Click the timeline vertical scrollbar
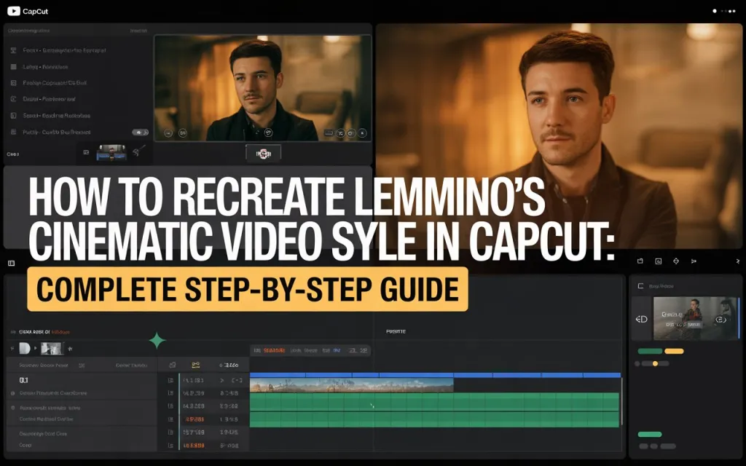The height and width of the screenshot is (466, 746). point(622,402)
